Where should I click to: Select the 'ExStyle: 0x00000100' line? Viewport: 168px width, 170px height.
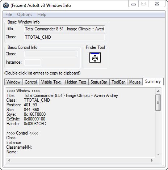(x=26, y=119)
